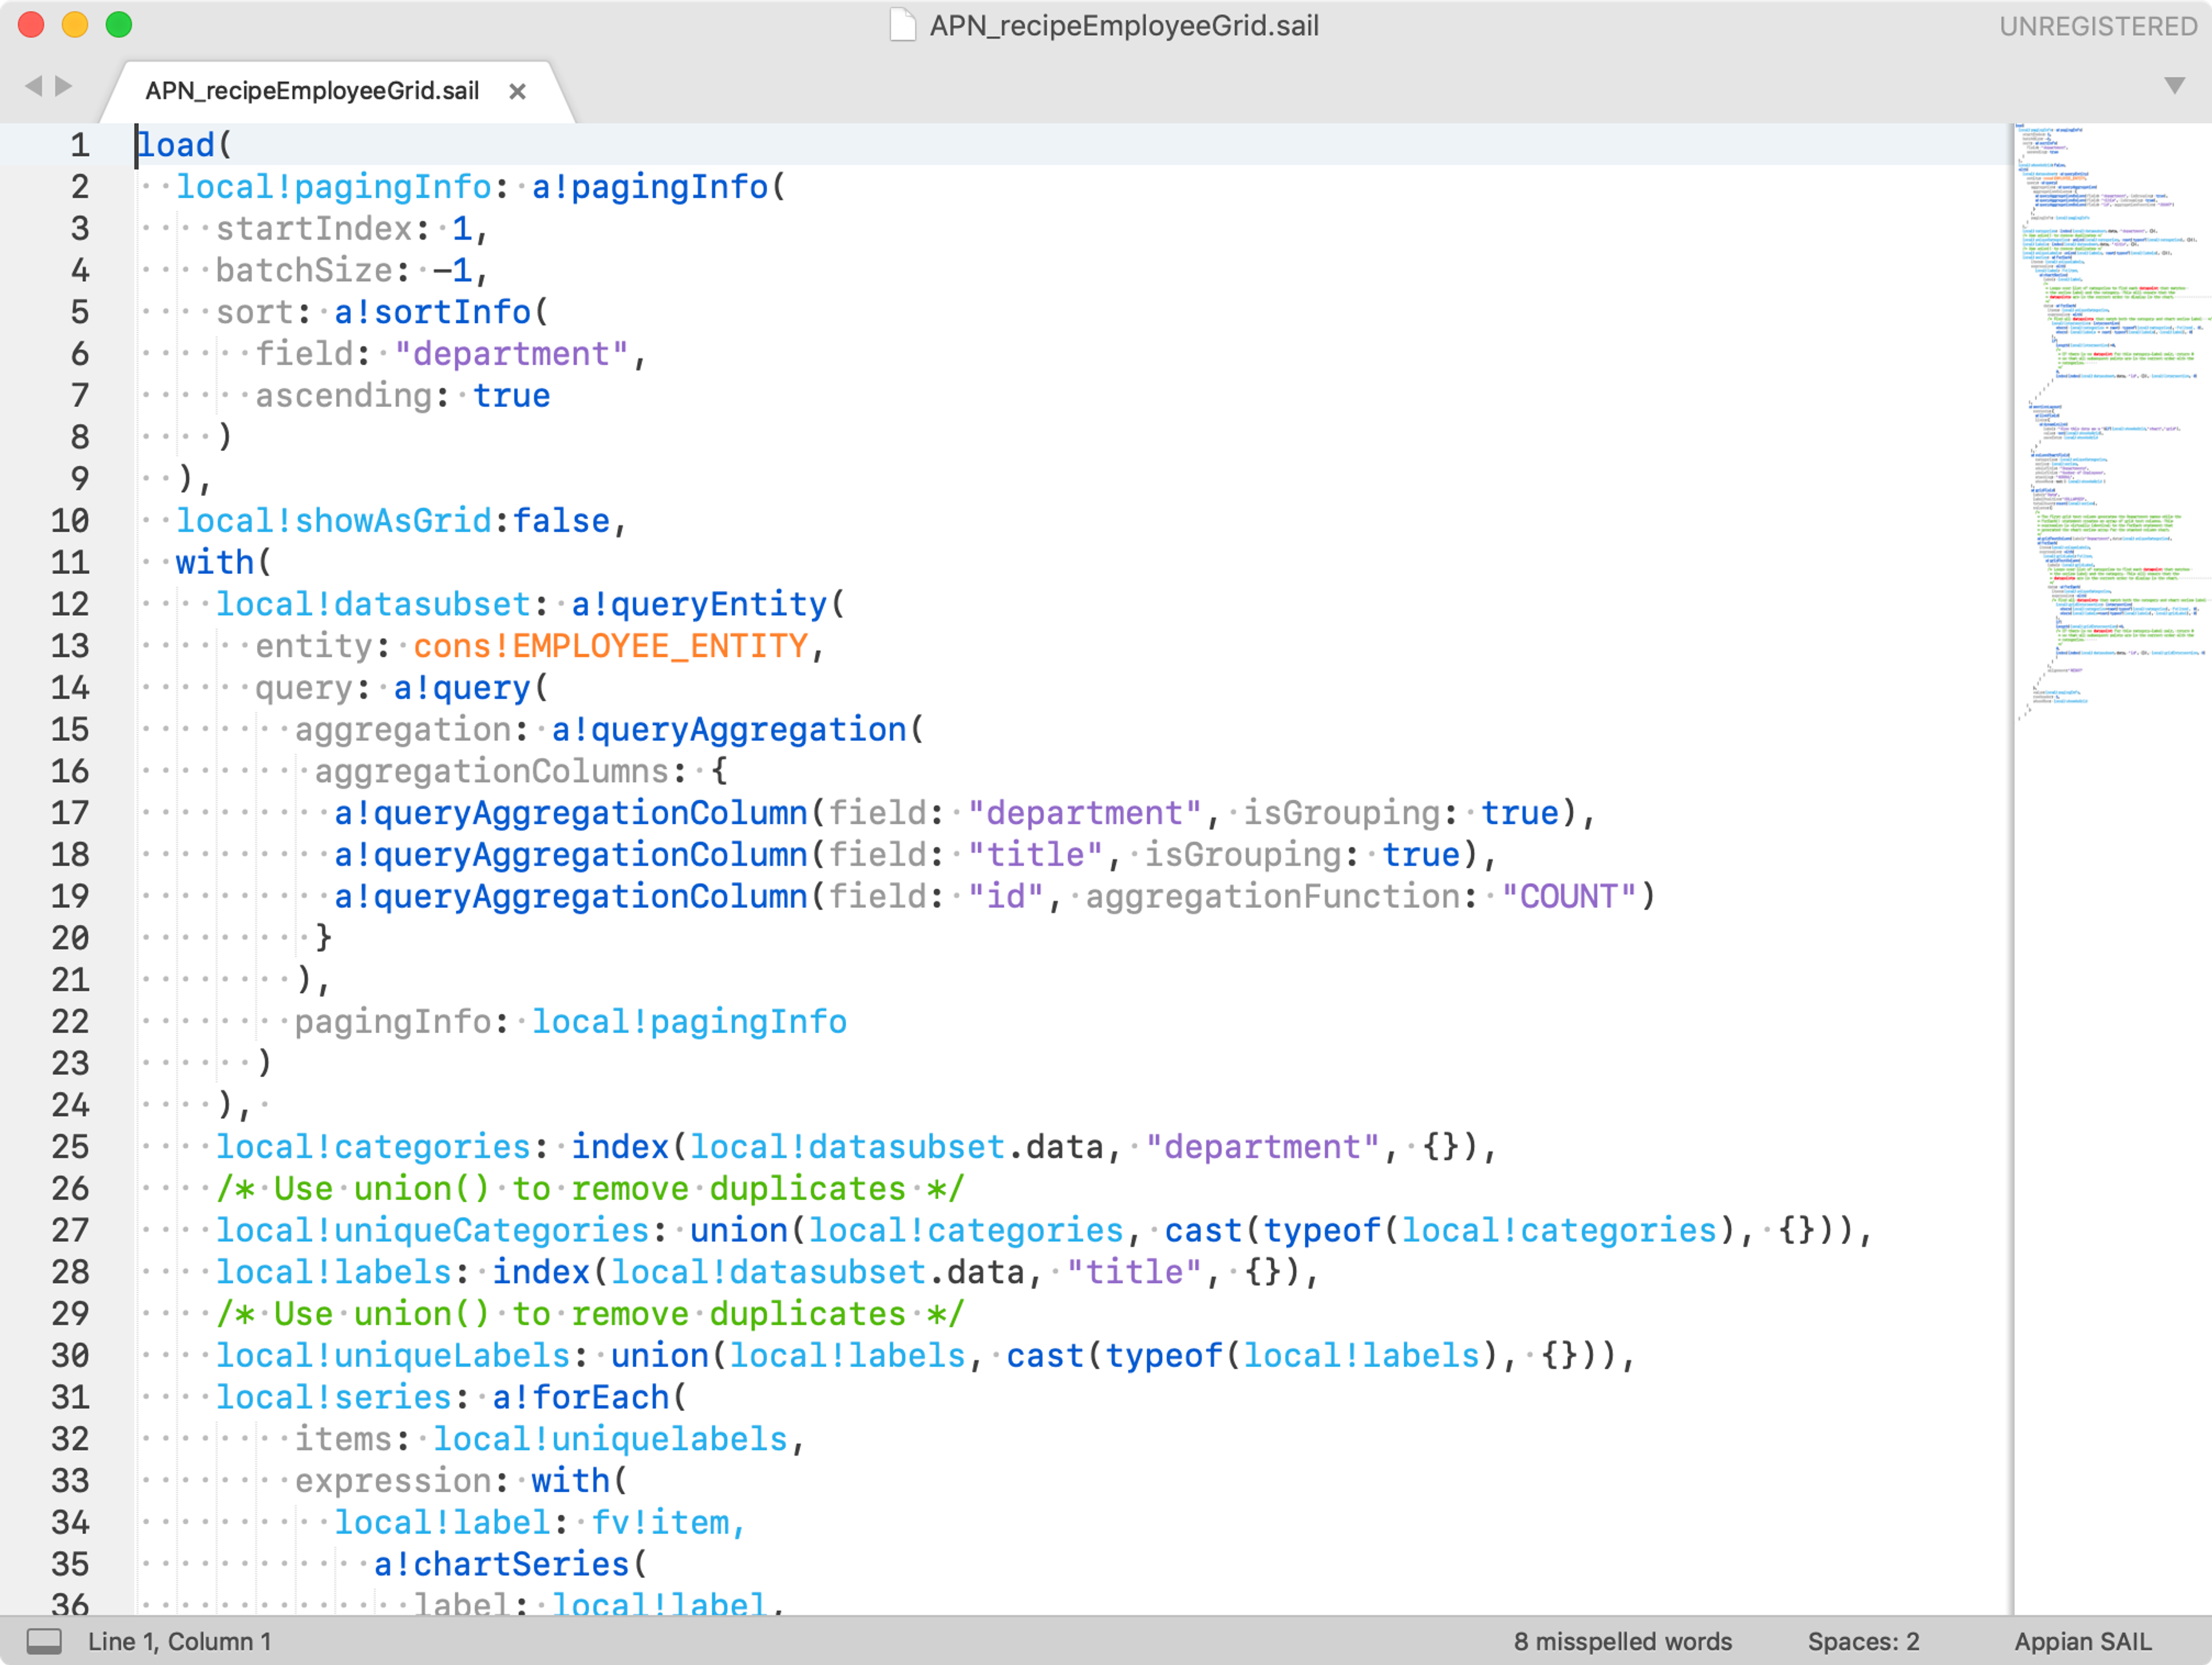
Task: Click 'a!pagingInfo(' on line 2
Action: 659,187
